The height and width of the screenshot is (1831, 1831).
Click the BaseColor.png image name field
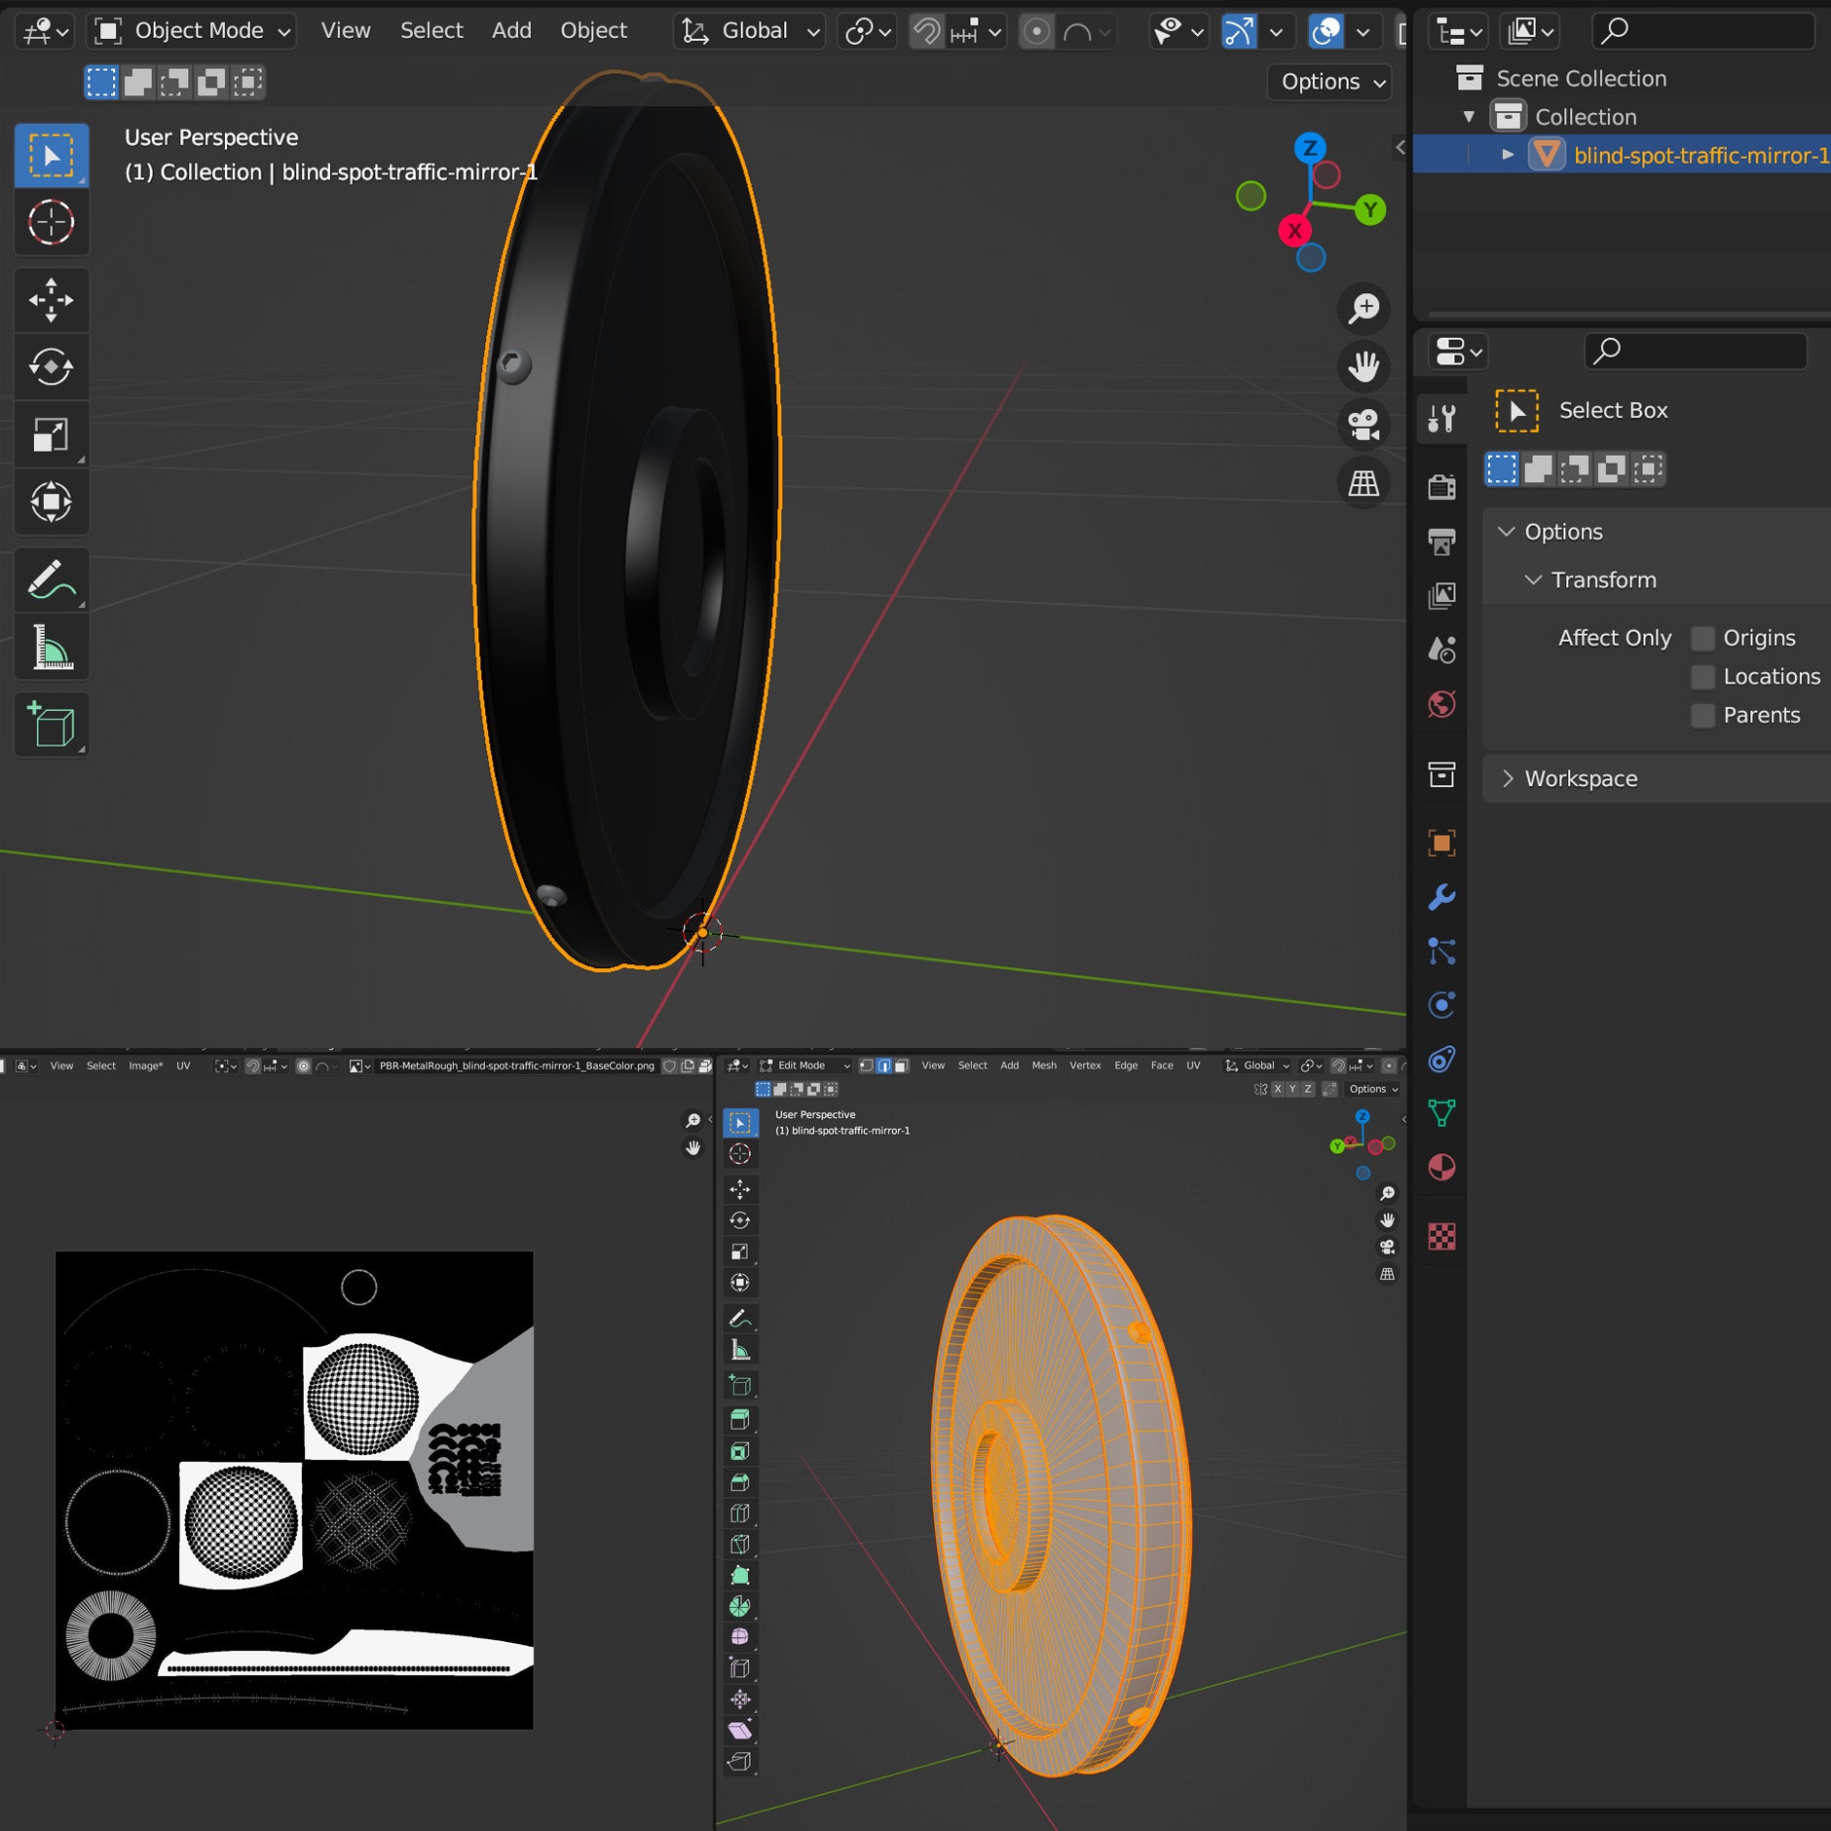click(x=516, y=1065)
